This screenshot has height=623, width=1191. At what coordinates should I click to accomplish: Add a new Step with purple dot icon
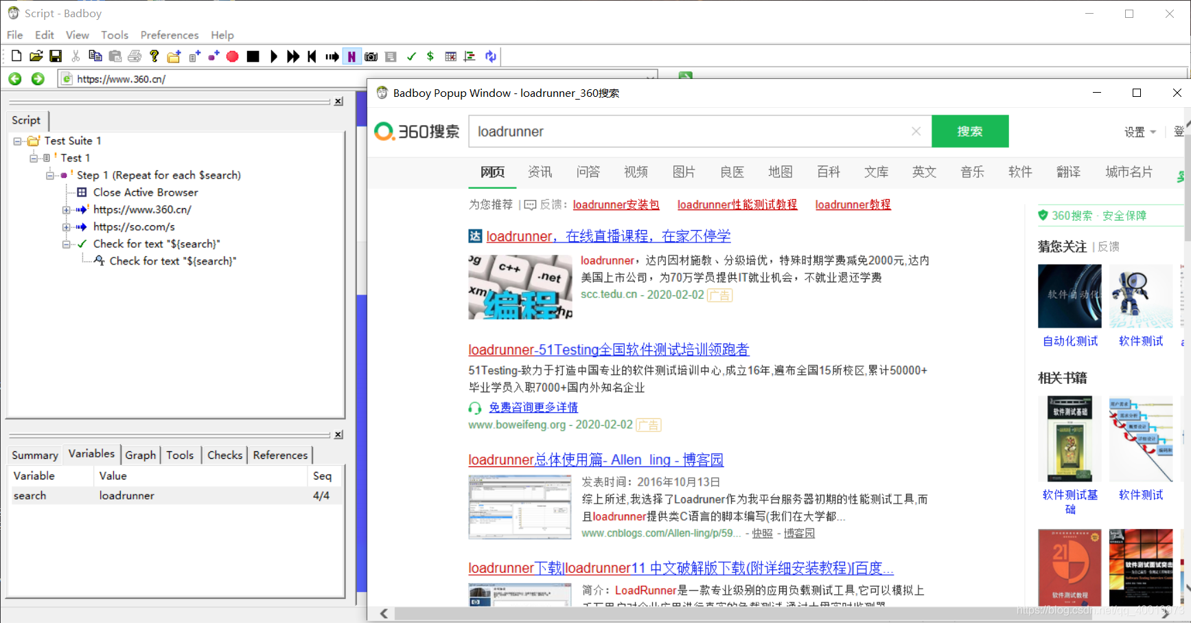pos(213,56)
